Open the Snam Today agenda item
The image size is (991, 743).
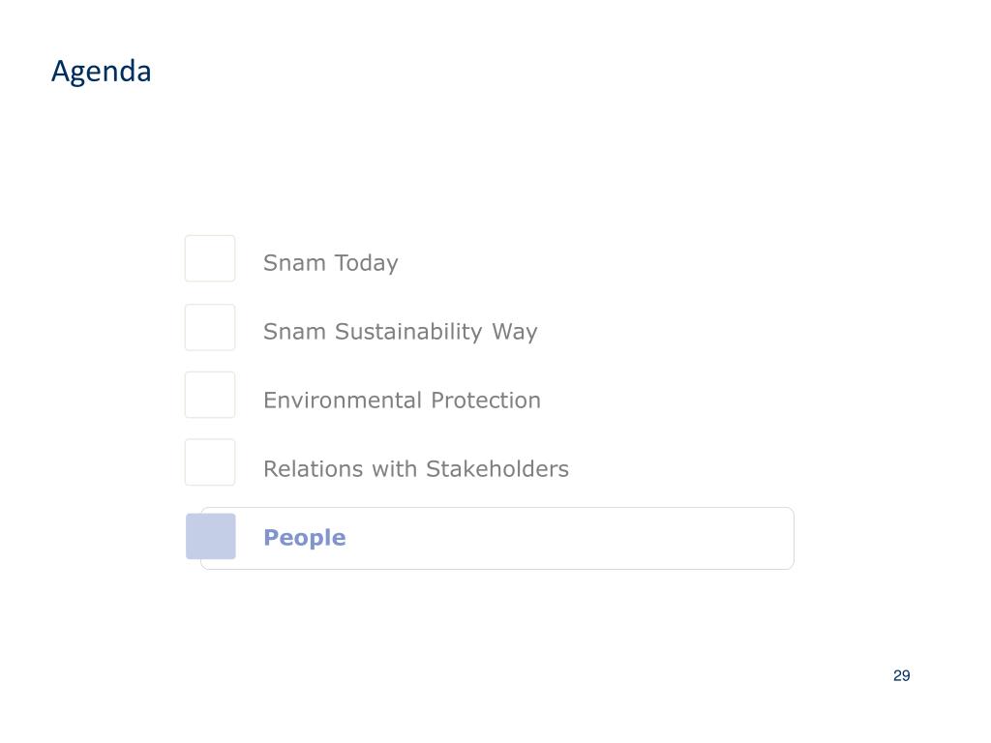pos(331,263)
